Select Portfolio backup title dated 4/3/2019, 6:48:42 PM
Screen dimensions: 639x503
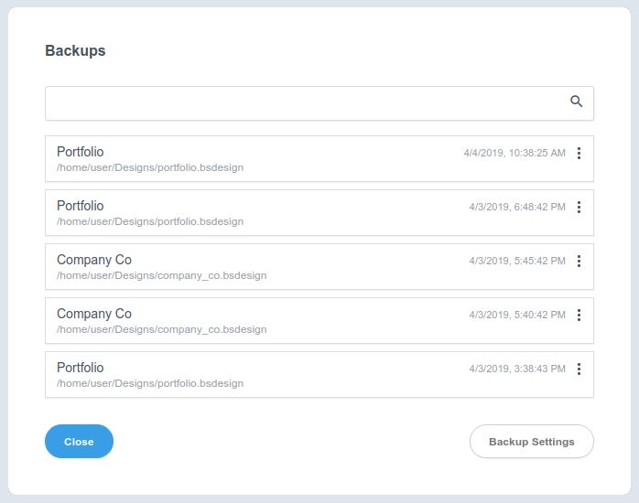pos(81,206)
